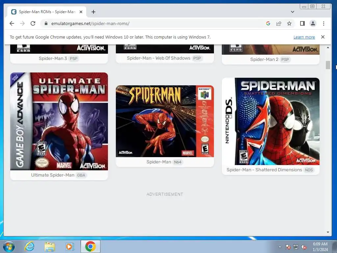Click PSP tag beside Spider-Man 2

coord(285,60)
